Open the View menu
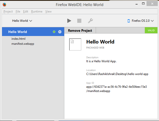 point(48,11)
